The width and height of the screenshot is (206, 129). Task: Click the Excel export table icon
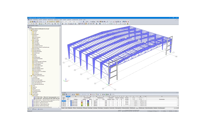pyautogui.click(x=106, y=94)
